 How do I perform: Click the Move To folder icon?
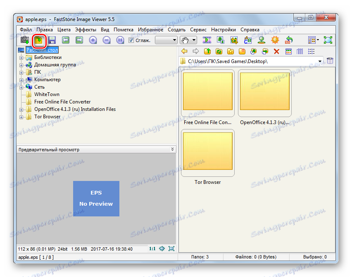pyautogui.click(x=265, y=52)
